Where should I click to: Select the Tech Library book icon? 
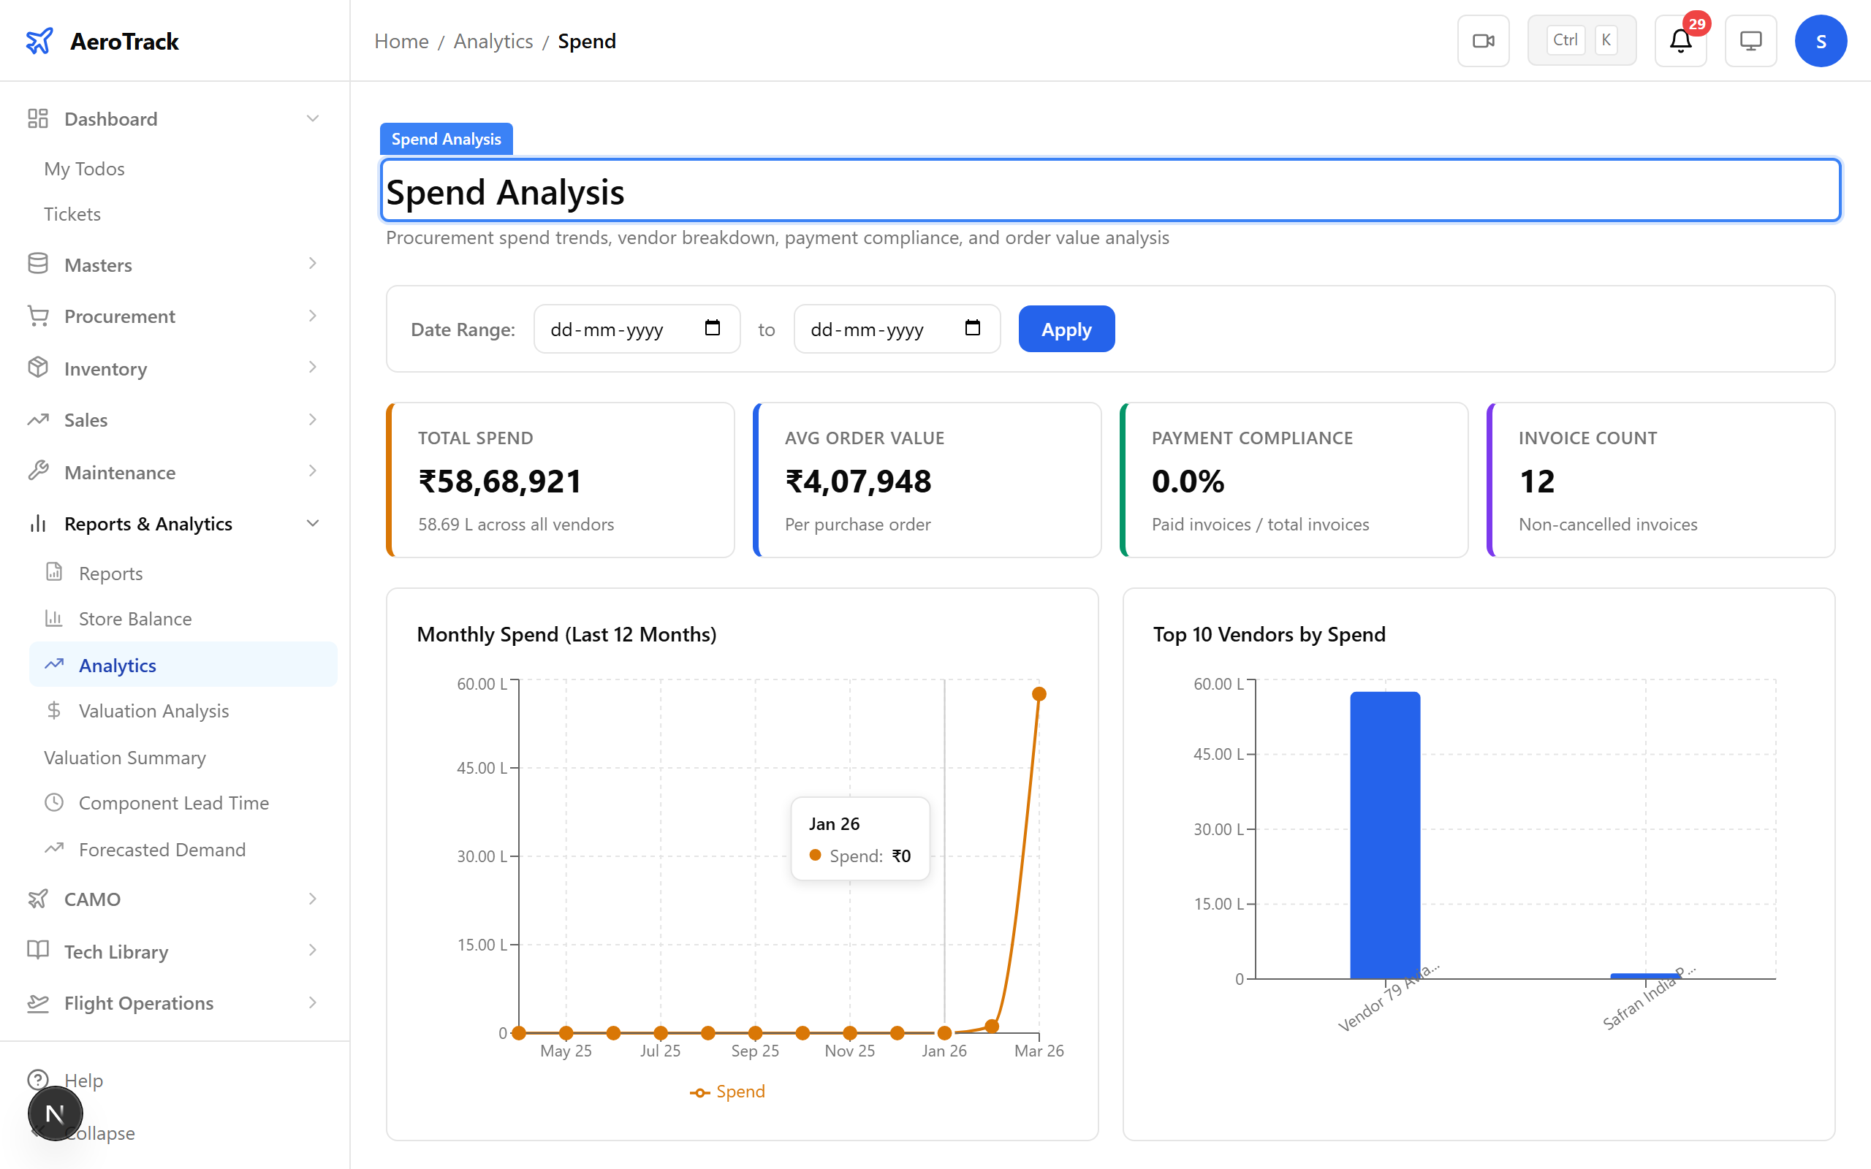tap(38, 951)
